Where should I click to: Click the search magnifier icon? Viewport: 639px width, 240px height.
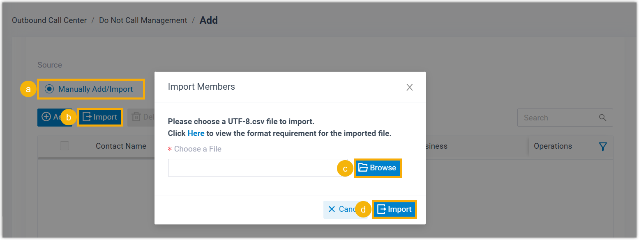tap(602, 118)
